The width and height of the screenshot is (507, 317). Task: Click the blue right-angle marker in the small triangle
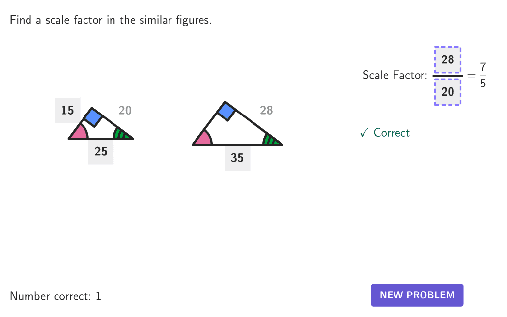pos(93,117)
